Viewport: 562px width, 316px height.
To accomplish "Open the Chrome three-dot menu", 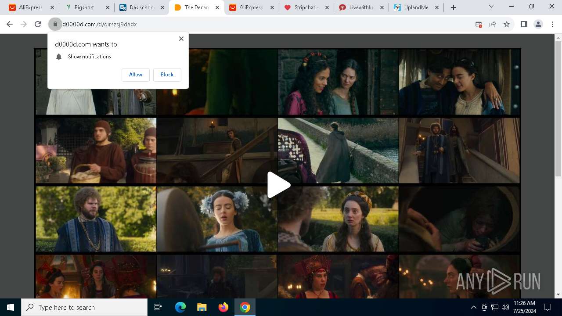I will coord(552,24).
